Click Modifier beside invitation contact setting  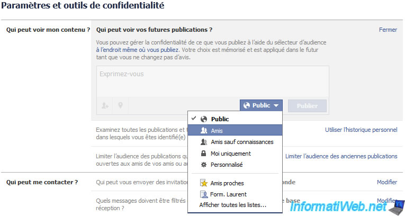click(x=387, y=182)
